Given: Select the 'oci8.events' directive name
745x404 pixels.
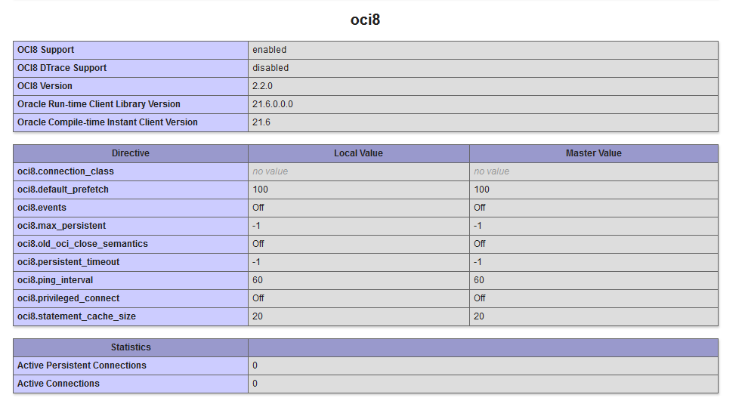Looking at the screenshot, I should [x=42, y=208].
